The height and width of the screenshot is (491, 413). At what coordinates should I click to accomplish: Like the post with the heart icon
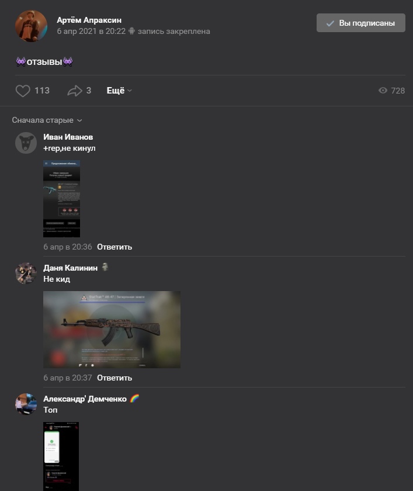click(x=23, y=91)
